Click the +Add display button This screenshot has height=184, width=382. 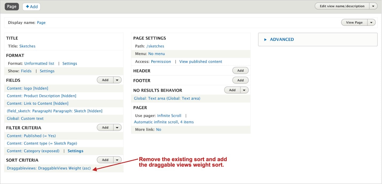coord(31,6)
